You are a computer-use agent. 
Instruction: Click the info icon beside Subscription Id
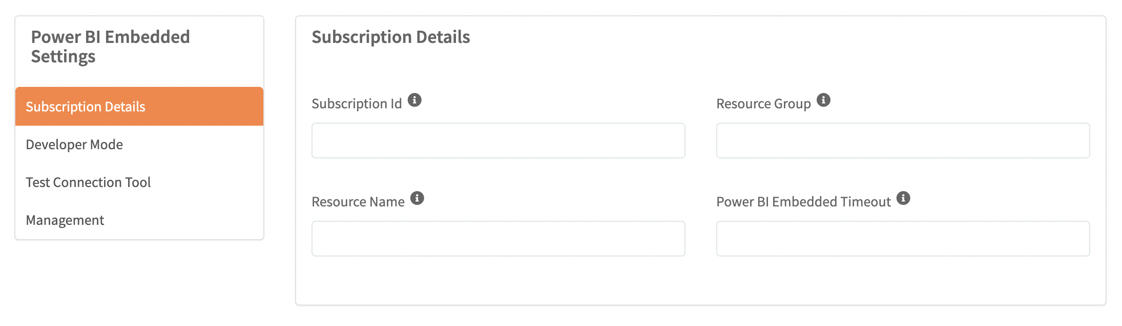414,100
